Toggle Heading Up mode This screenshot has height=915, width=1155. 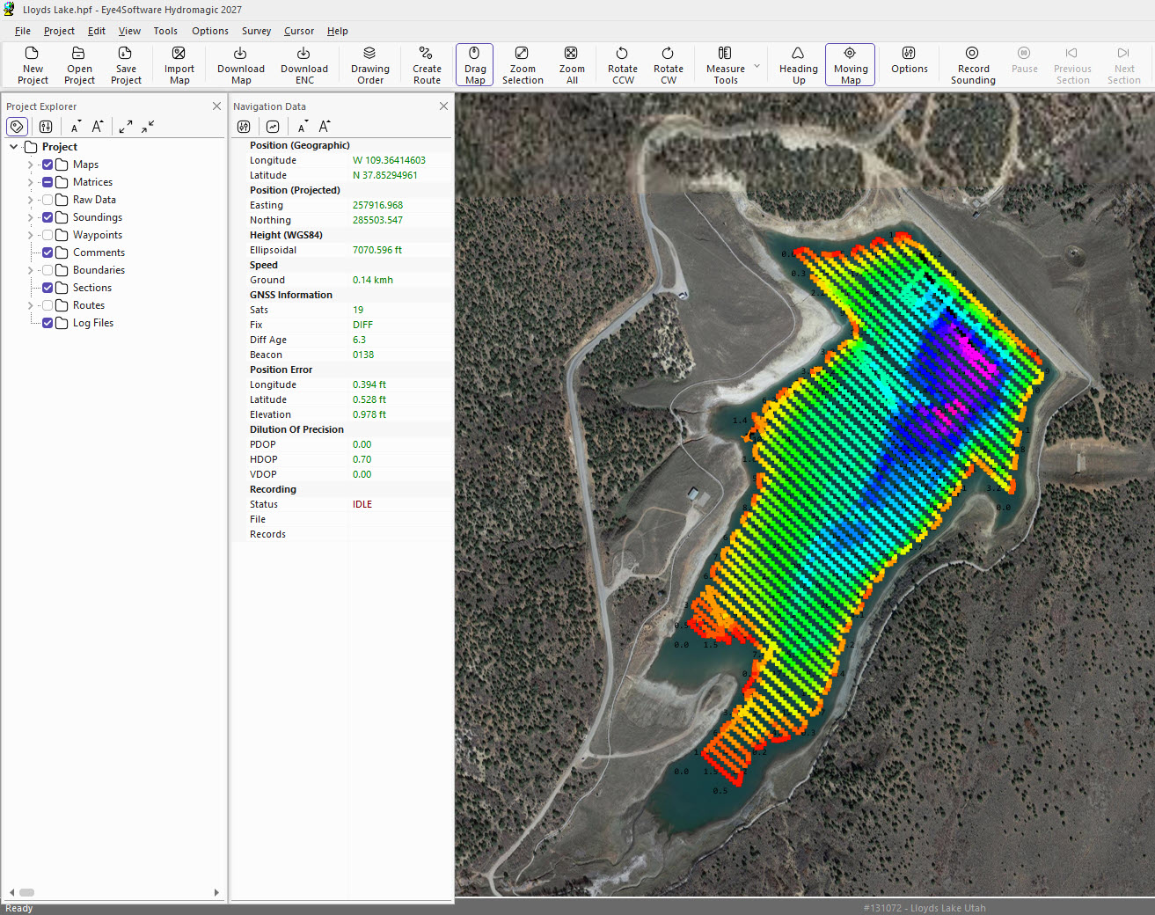(798, 65)
